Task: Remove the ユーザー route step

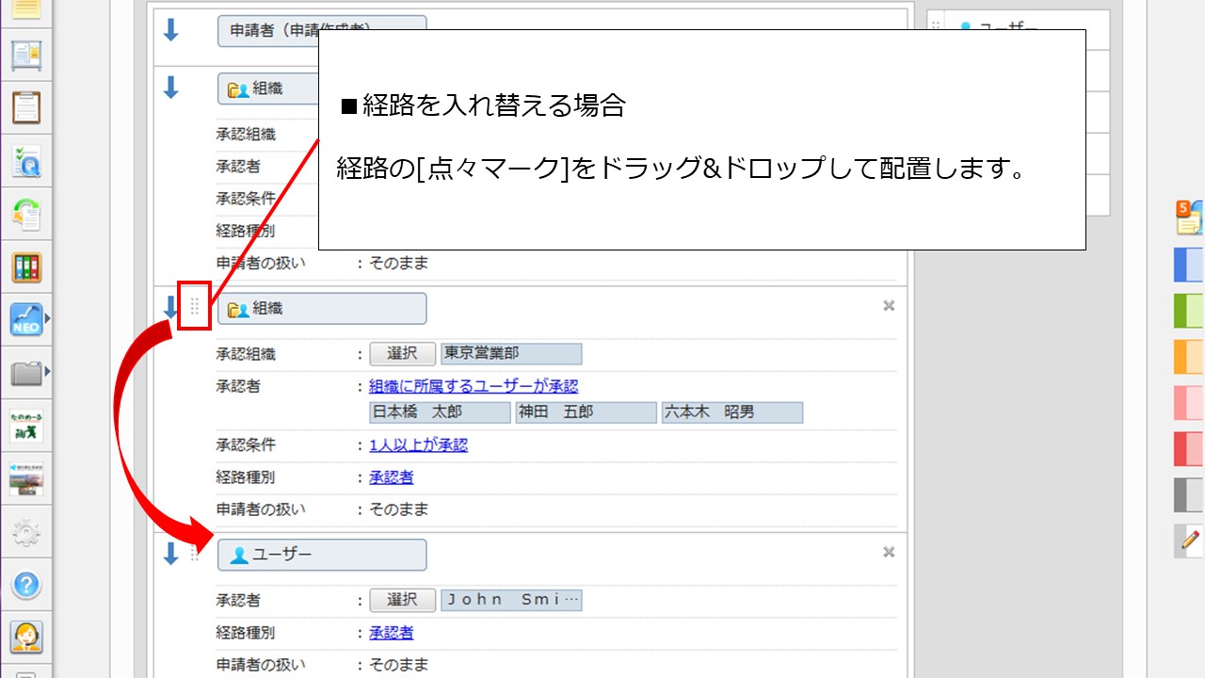Action: point(888,553)
